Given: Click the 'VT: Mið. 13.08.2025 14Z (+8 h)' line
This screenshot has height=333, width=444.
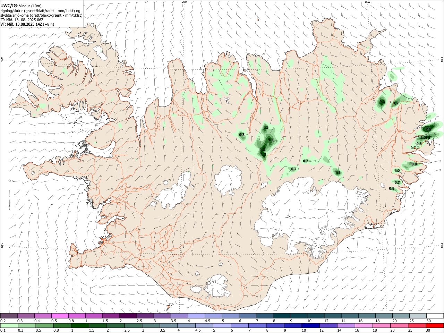Looking at the screenshot, I should tap(27, 24).
